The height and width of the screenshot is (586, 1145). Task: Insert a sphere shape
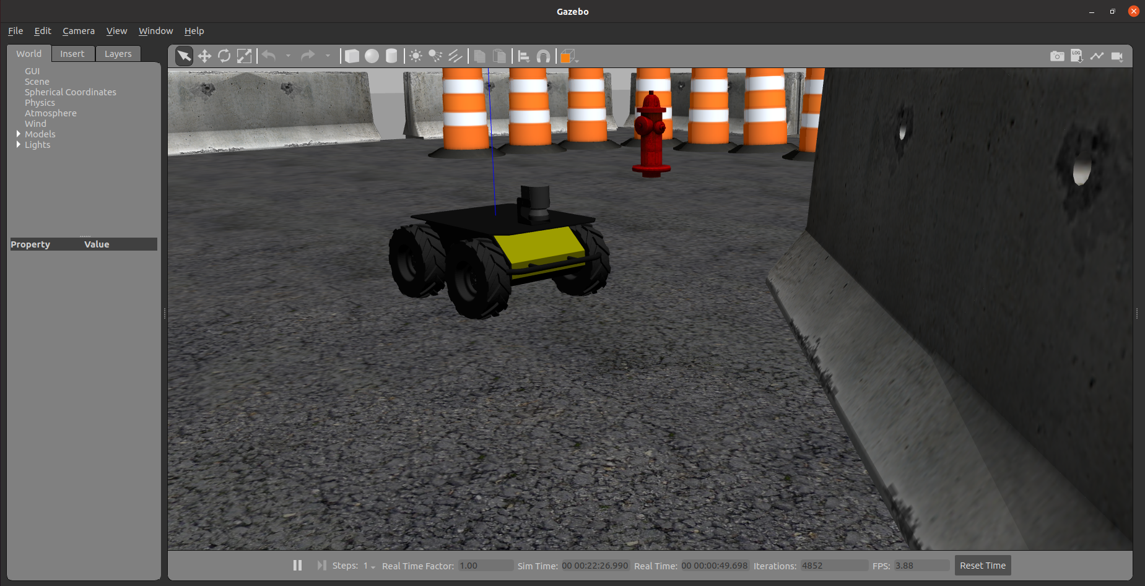[372, 56]
